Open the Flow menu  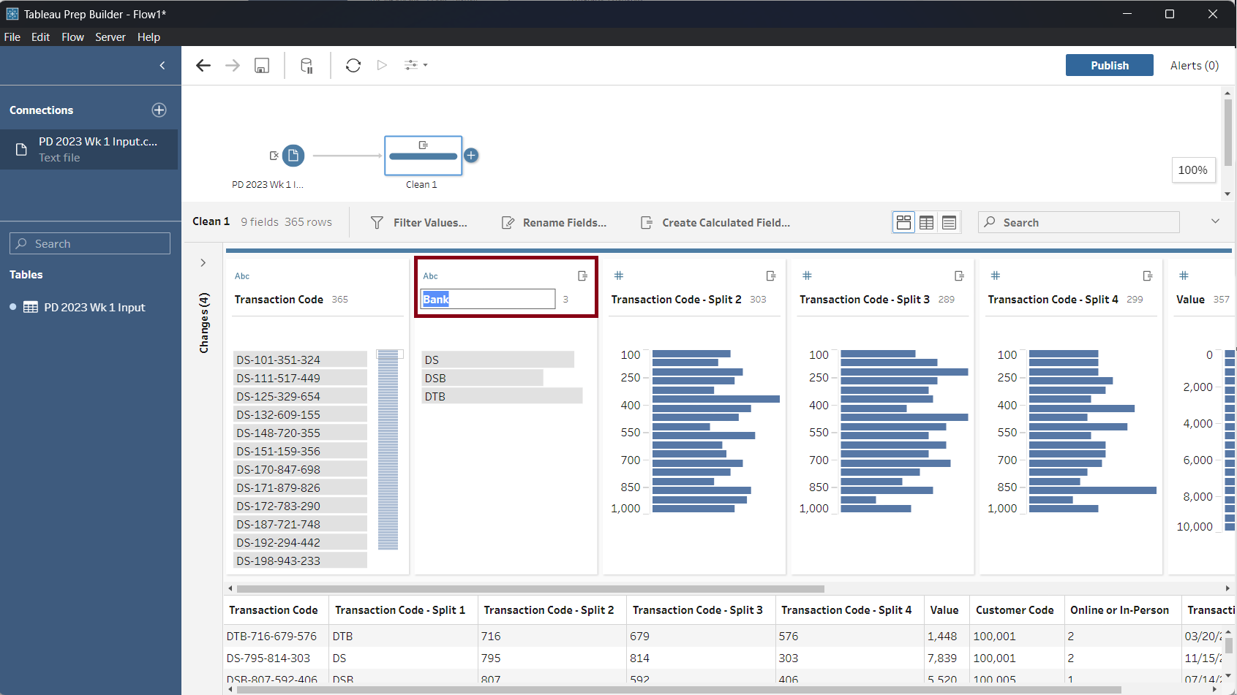pyautogui.click(x=72, y=37)
